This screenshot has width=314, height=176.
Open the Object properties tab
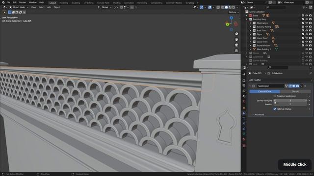(x=244, y=108)
